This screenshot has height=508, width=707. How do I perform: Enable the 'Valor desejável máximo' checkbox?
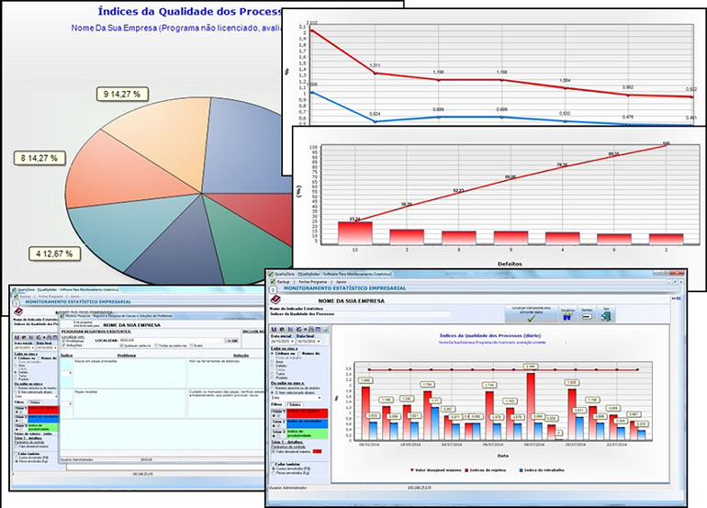click(274, 451)
